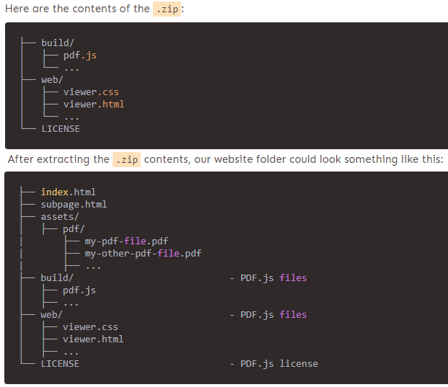Click LICENSE in the zip contents tree
This screenshot has width=448, height=387.
point(61,129)
